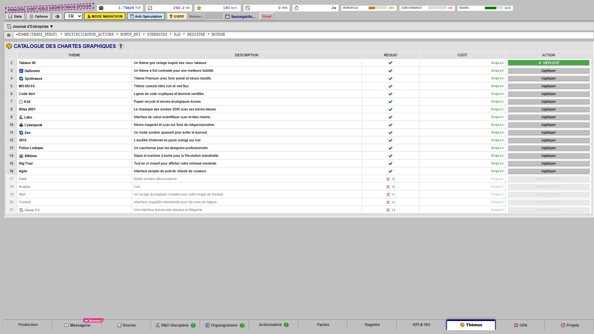Click the Cyberpunk theme icon
The image size is (594, 334).
[x=21, y=125]
